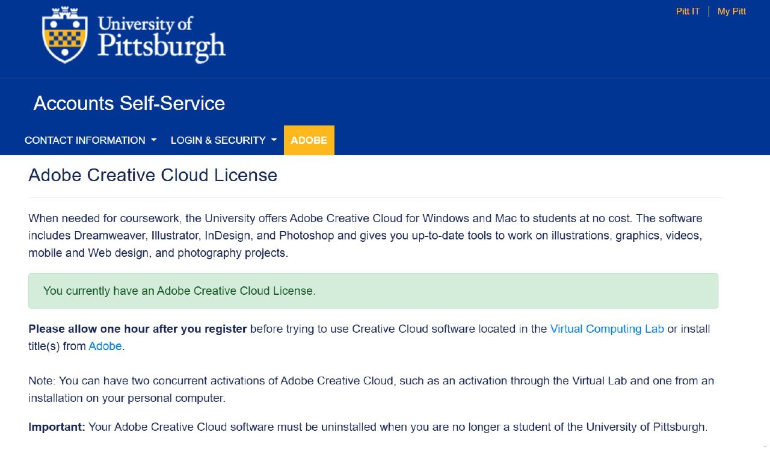This screenshot has width=770, height=450.
Task: Open the Pitt IT link
Action: tap(688, 11)
